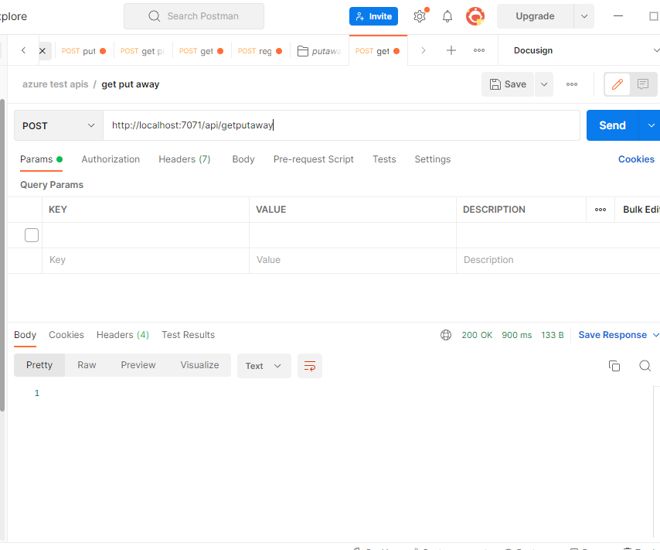Click the Description placeholder input cell
Image resolution: width=660 pixels, height=550 pixels.
coord(558,260)
